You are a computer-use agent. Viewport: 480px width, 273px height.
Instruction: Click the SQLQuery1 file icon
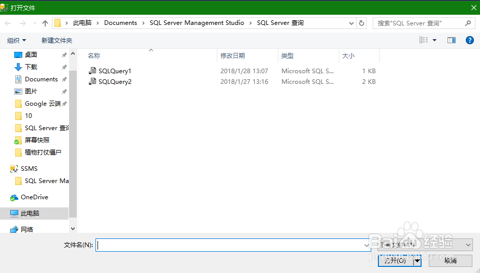92,71
